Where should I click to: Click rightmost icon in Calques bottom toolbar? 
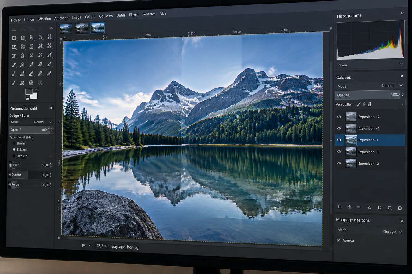point(400,208)
